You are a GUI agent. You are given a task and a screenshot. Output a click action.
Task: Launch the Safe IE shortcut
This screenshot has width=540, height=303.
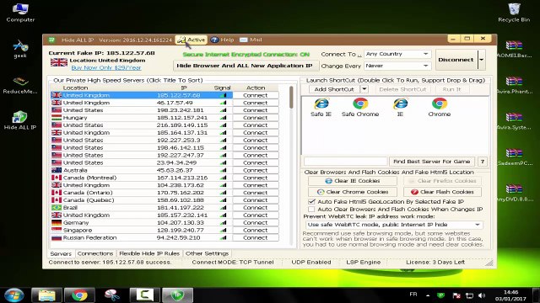point(321,107)
